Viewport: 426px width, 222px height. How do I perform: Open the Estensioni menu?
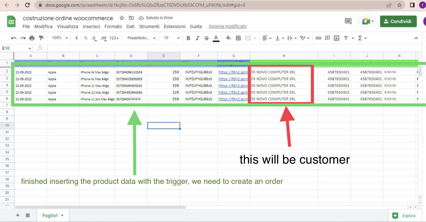click(175, 27)
